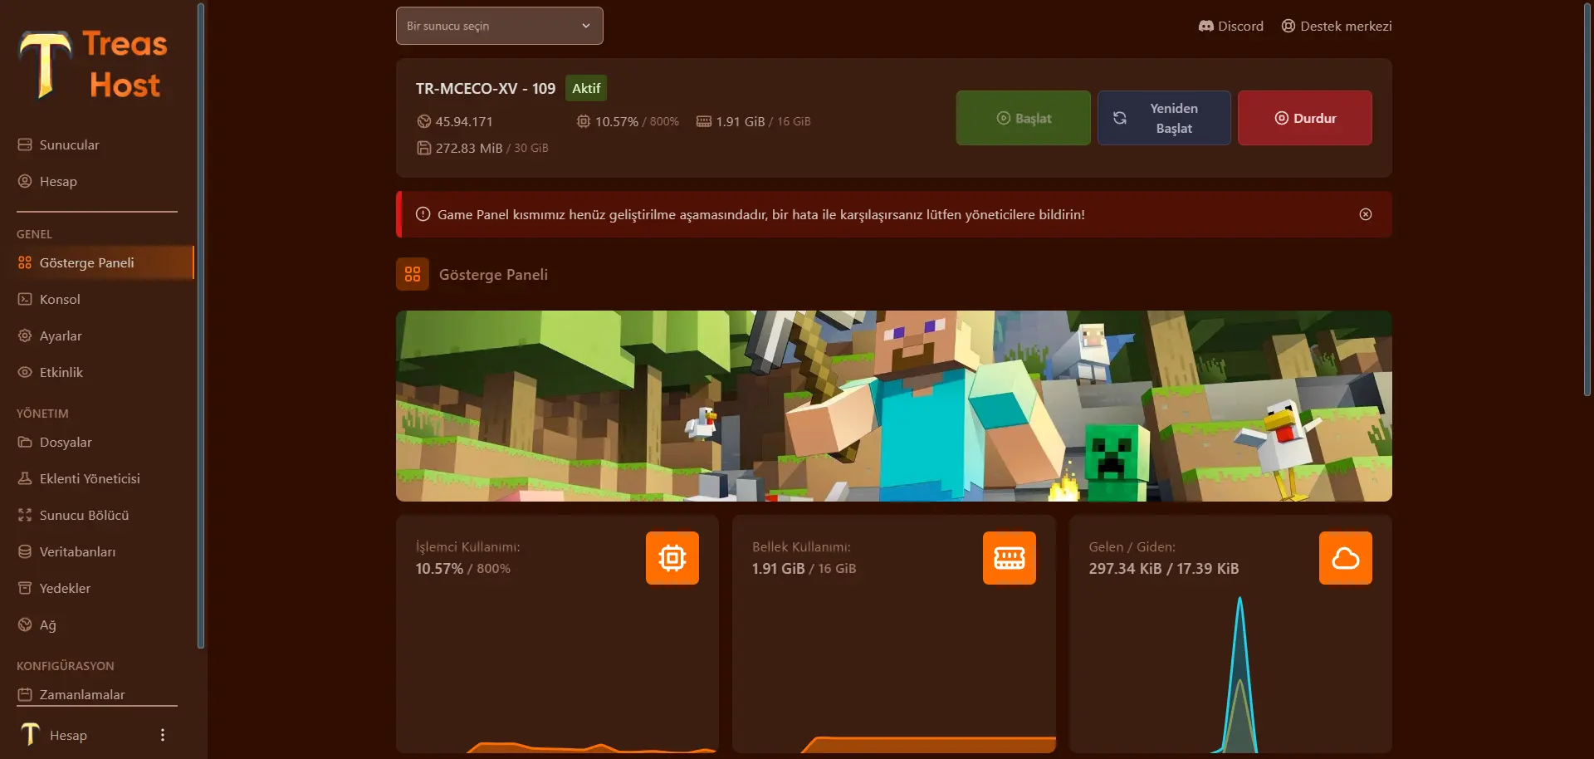The image size is (1594, 759).
Task: Go to Veritabanları
Action: (97, 551)
